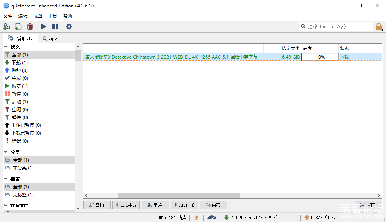The image size is (386, 222).
Task: Open options with the gear icon
Action: (69, 26)
